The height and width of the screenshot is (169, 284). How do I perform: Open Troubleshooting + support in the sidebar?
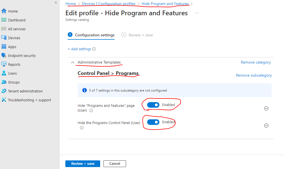click(30, 100)
